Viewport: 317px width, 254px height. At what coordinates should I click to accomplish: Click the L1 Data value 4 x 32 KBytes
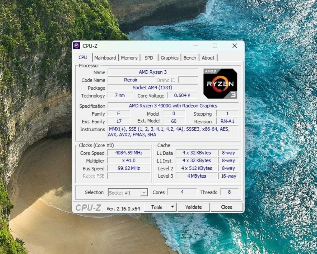click(197, 153)
